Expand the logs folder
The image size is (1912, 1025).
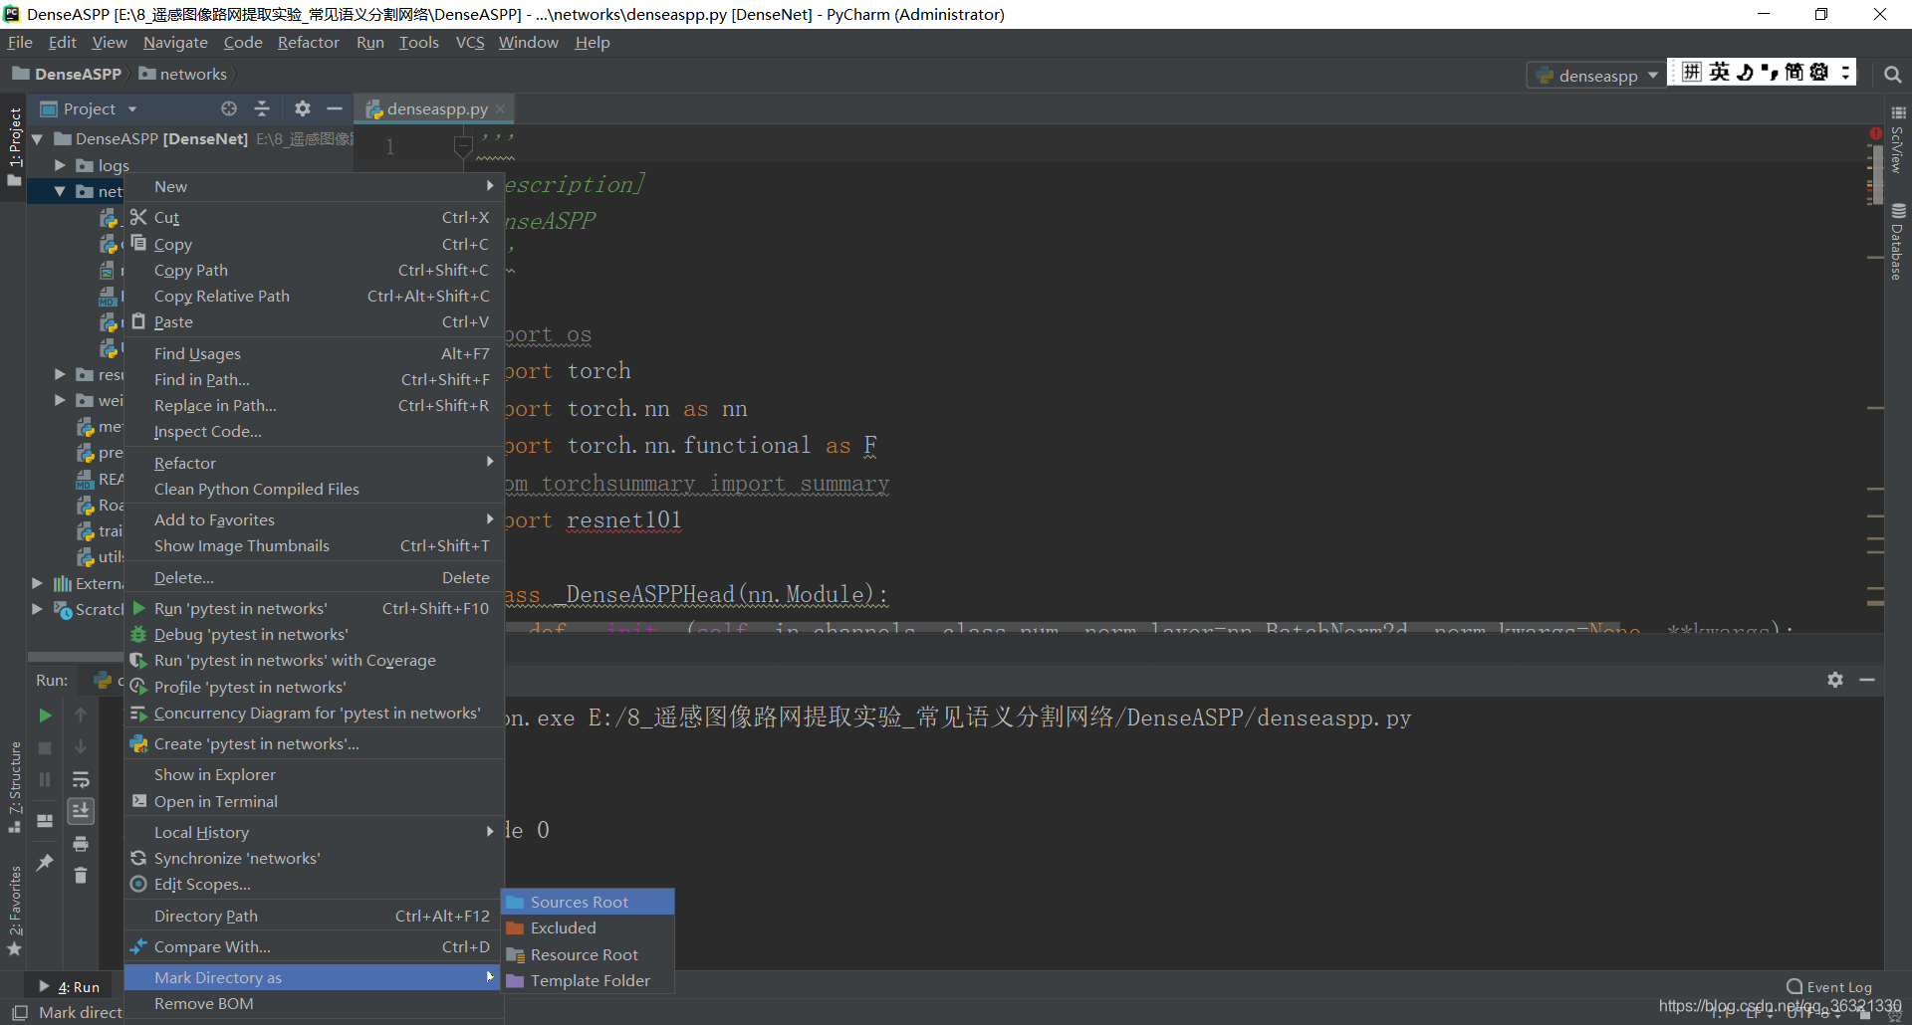click(60, 165)
